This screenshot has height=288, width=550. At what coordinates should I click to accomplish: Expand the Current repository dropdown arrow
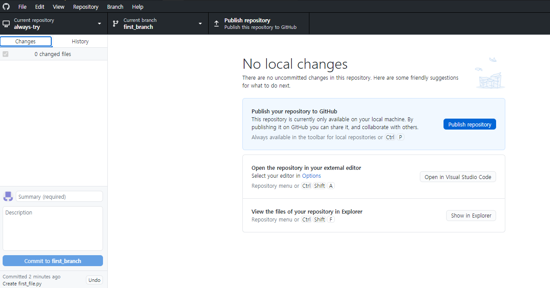click(x=99, y=24)
